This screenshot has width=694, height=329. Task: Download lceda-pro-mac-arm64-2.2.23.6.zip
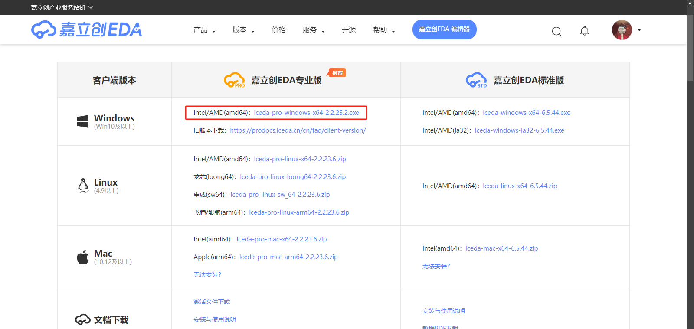point(288,257)
